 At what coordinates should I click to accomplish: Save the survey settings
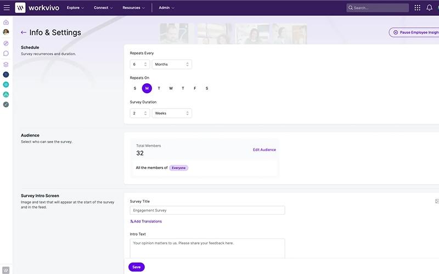[x=136, y=267]
